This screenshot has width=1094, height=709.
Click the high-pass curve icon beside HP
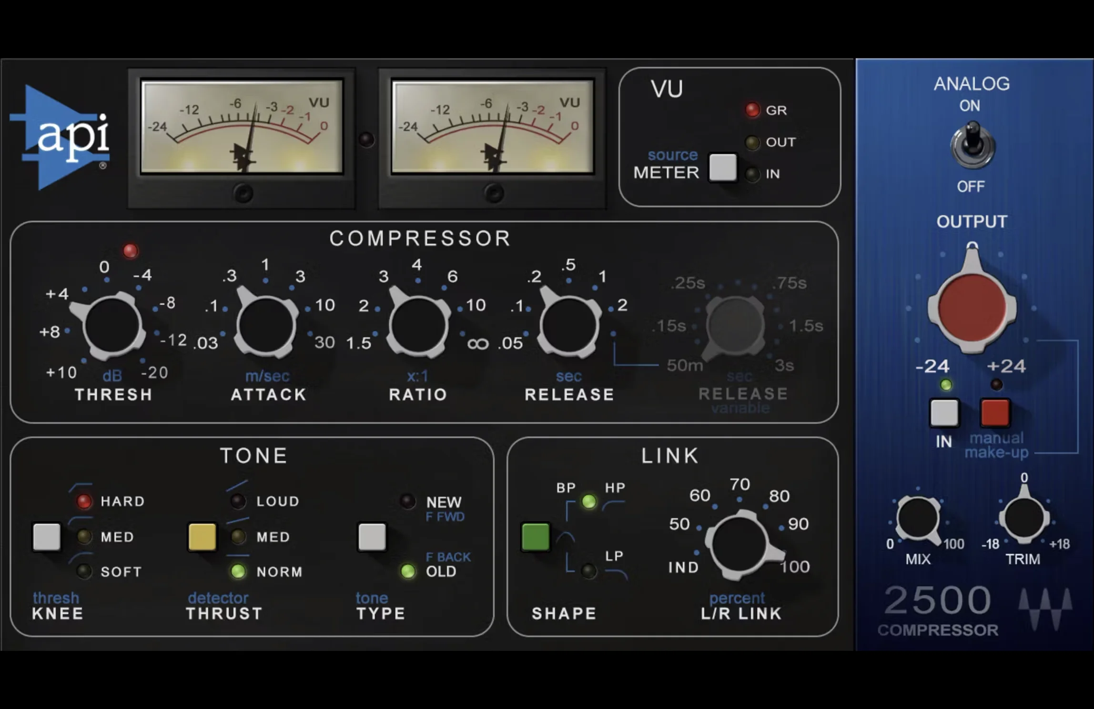tap(613, 505)
